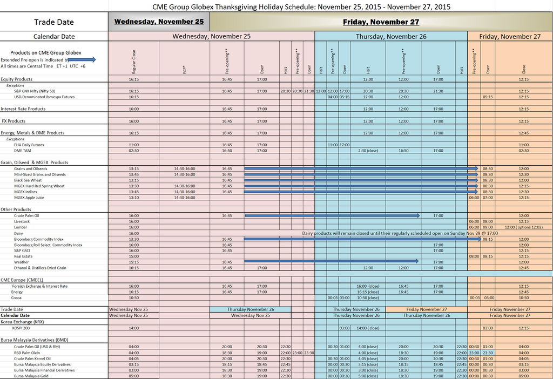Select "Crude Palm Oil (USD & RM)" row label
The image size is (553, 379).
click(37, 347)
